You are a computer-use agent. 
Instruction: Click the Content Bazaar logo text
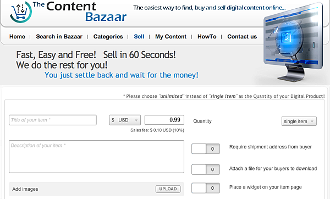80,12
